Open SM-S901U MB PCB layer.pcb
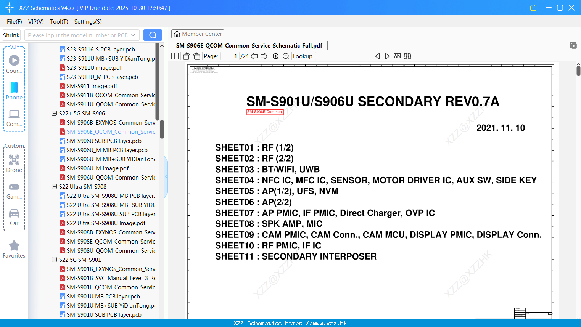The width and height of the screenshot is (581, 327). [x=100, y=296]
